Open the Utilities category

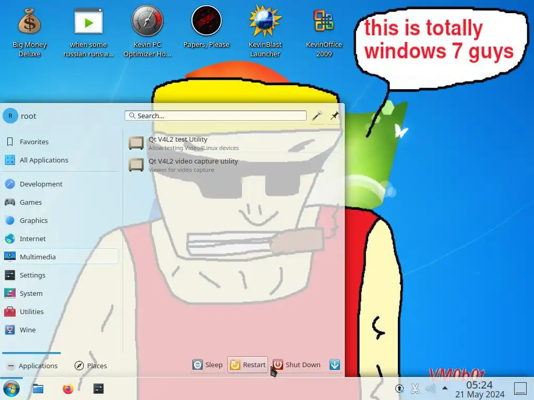point(62,311)
